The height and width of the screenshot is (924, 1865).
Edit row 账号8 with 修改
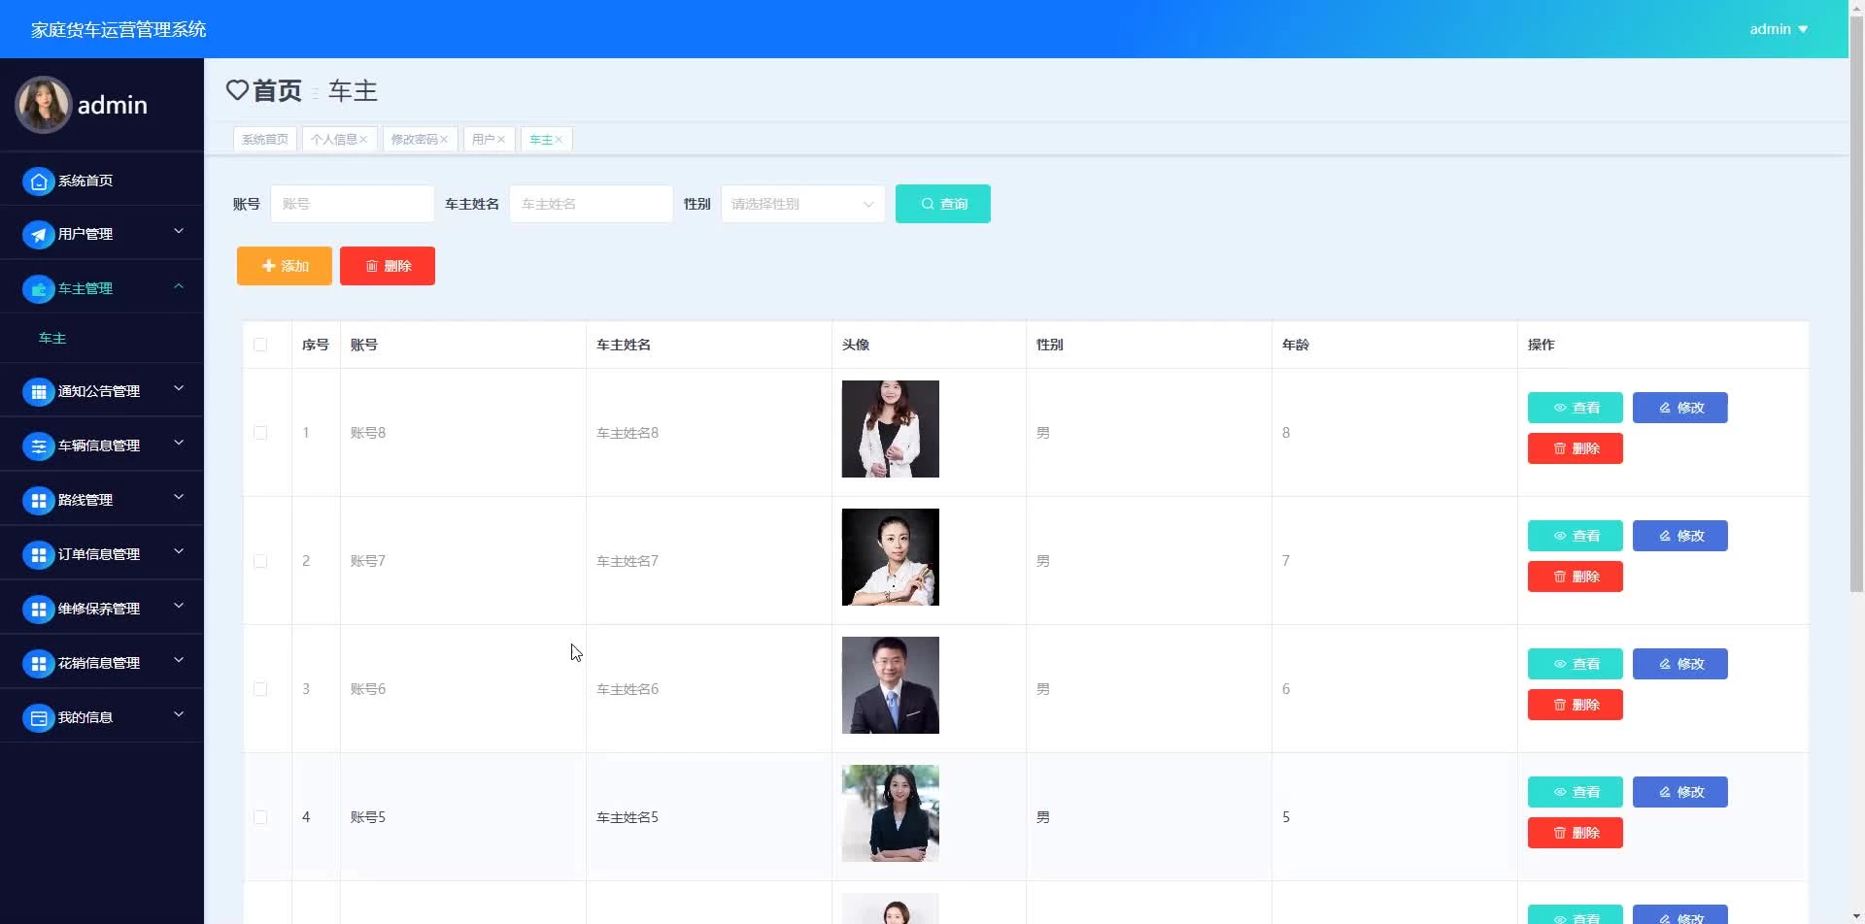[x=1680, y=408]
